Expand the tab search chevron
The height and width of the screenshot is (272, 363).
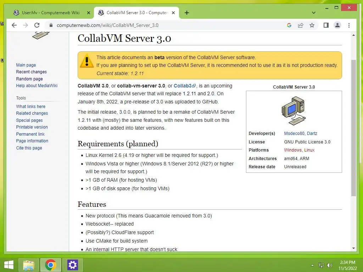pyautogui.click(x=314, y=13)
